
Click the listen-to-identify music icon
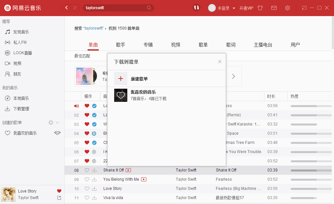point(197,8)
